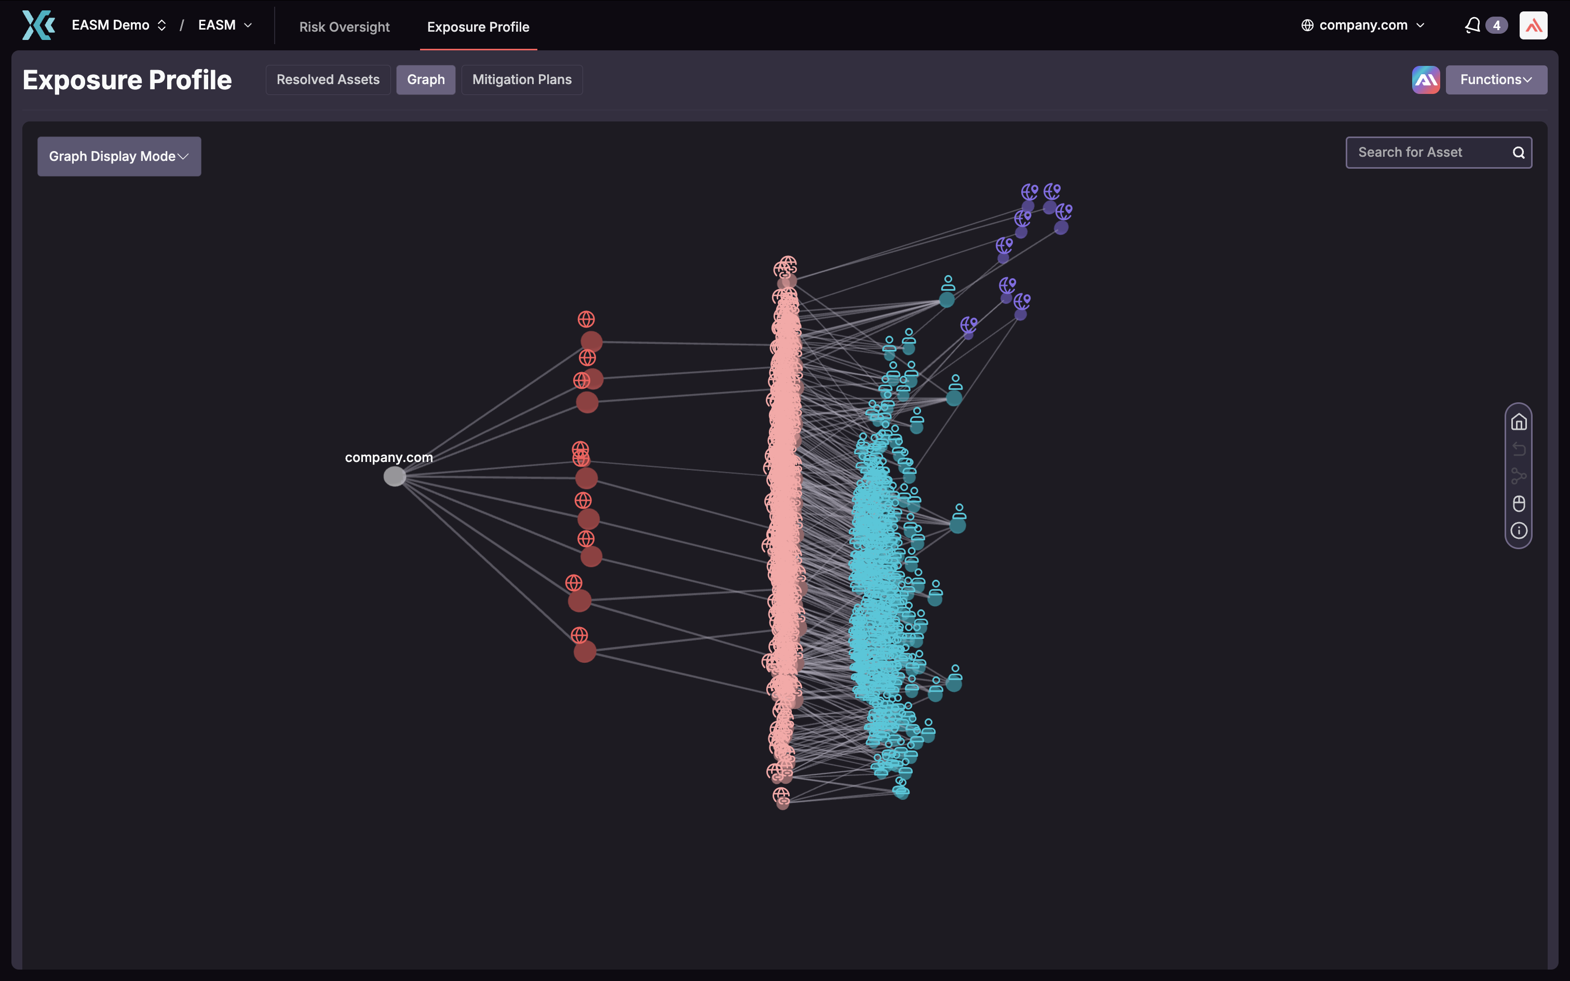The image size is (1570, 981).
Task: Click the undo icon in the graph toolbar
Action: (1520, 448)
